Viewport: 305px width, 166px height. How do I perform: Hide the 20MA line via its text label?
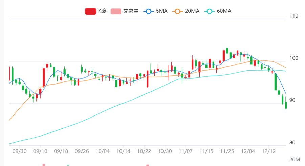click(192, 11)
